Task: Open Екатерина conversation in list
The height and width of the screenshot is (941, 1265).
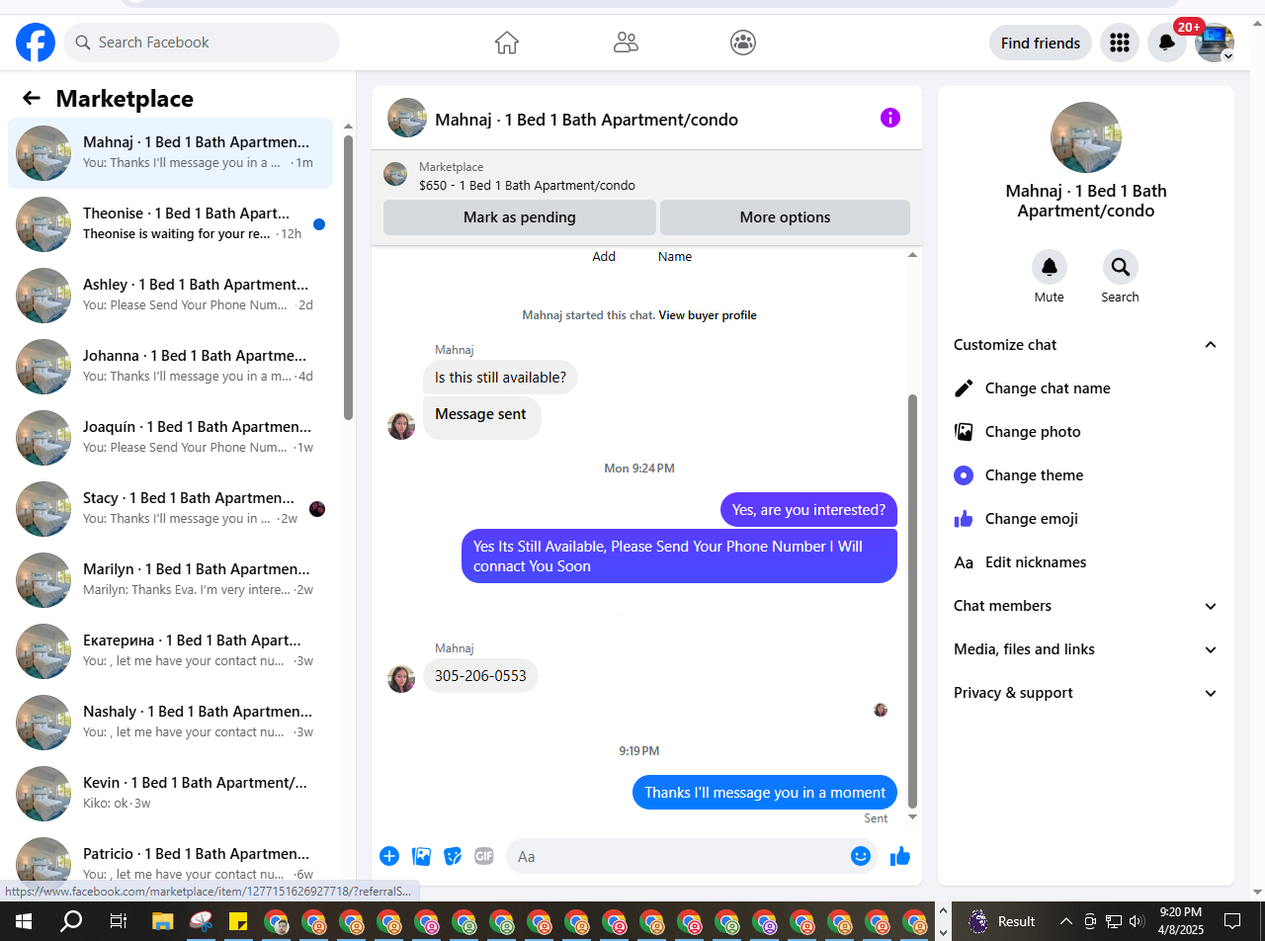Action: pyautogui.click(x=170, y=651)
